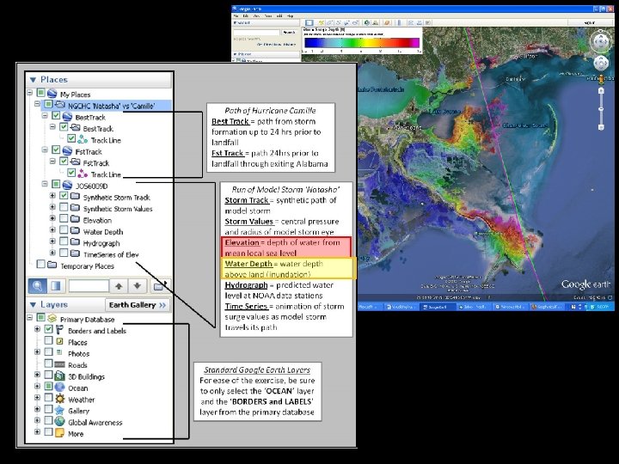Click the move joystick control on map
619x464 pixels.
tap(601, 63)
